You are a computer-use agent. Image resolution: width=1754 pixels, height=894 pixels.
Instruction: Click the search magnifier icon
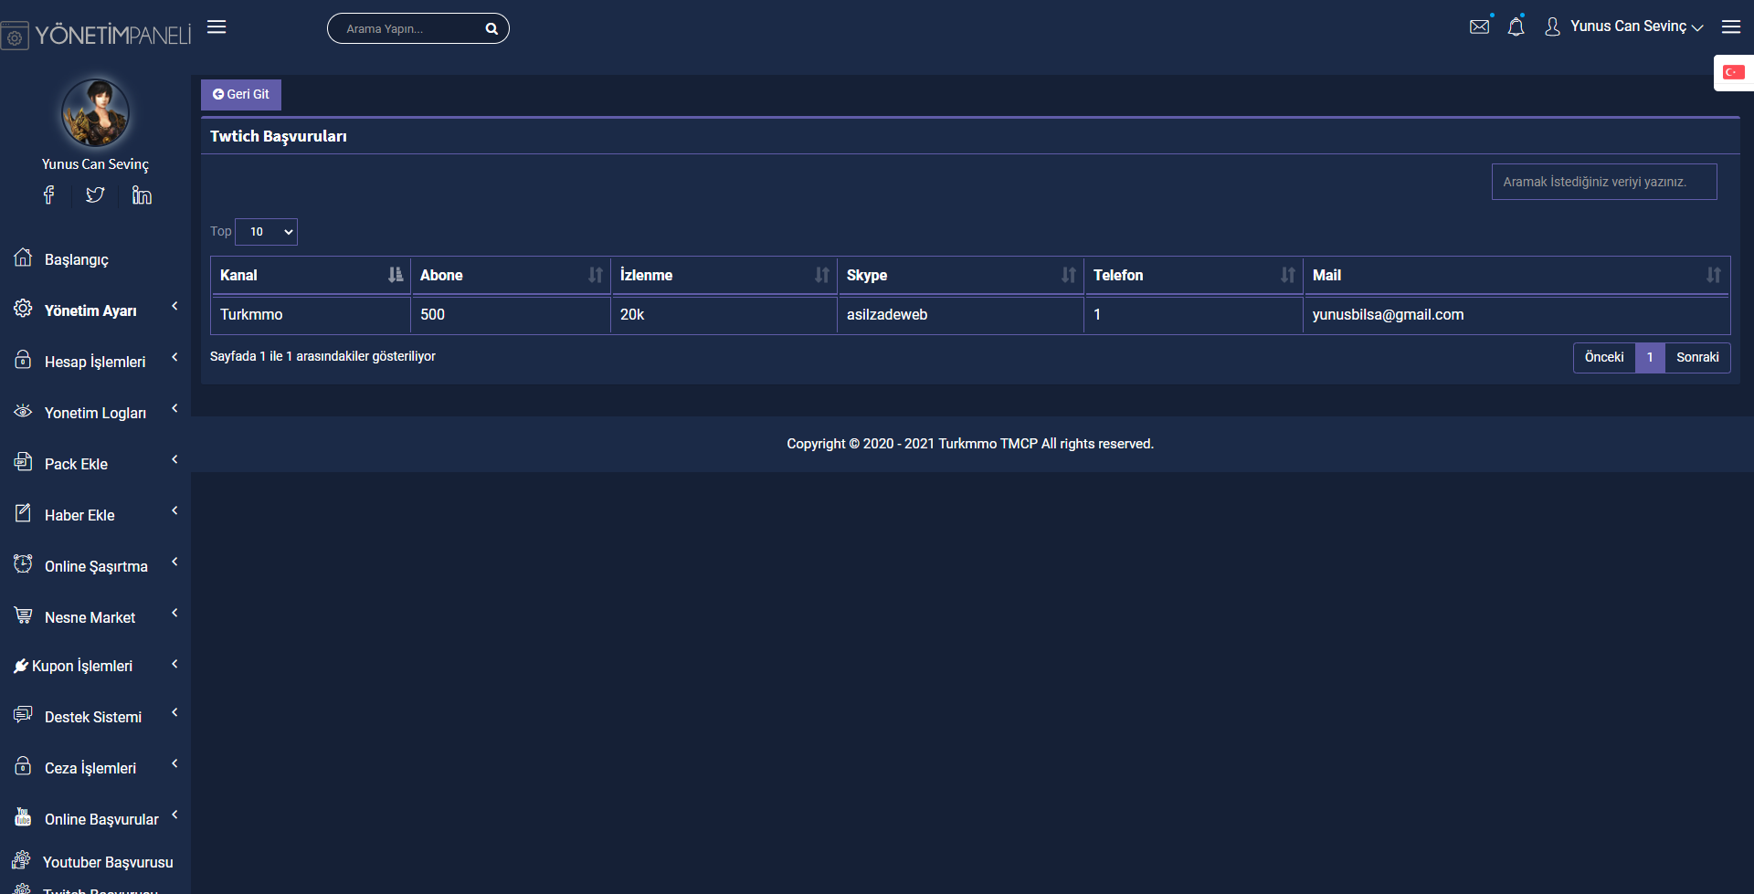point(491,28)
